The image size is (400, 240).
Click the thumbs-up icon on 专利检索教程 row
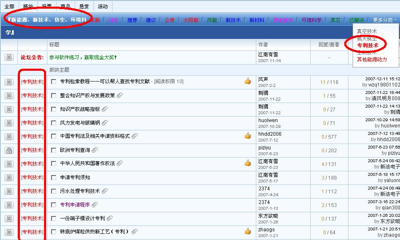pyautogui.click(x=248, y=81)
